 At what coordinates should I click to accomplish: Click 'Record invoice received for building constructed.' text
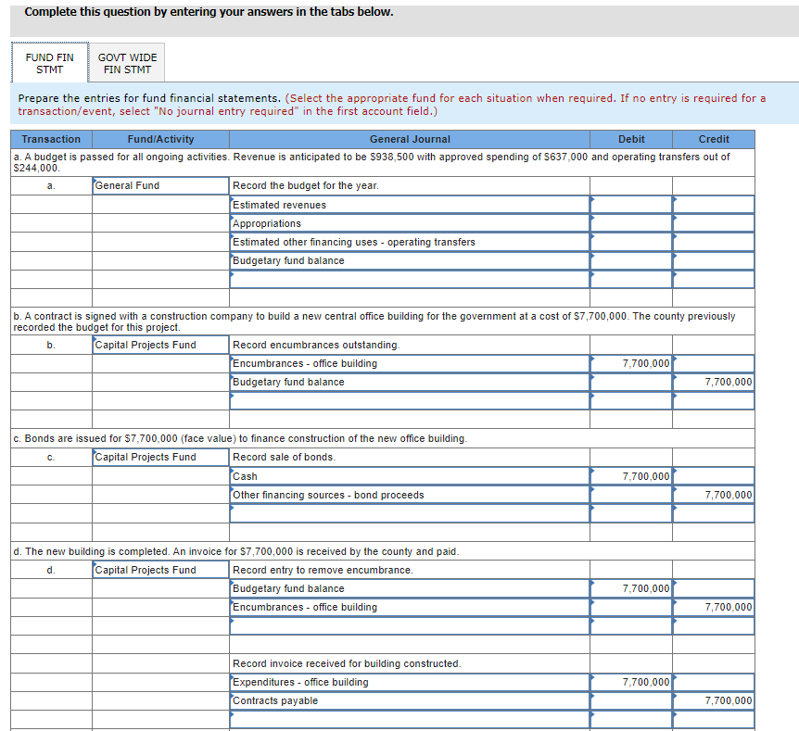pos(347,663)
